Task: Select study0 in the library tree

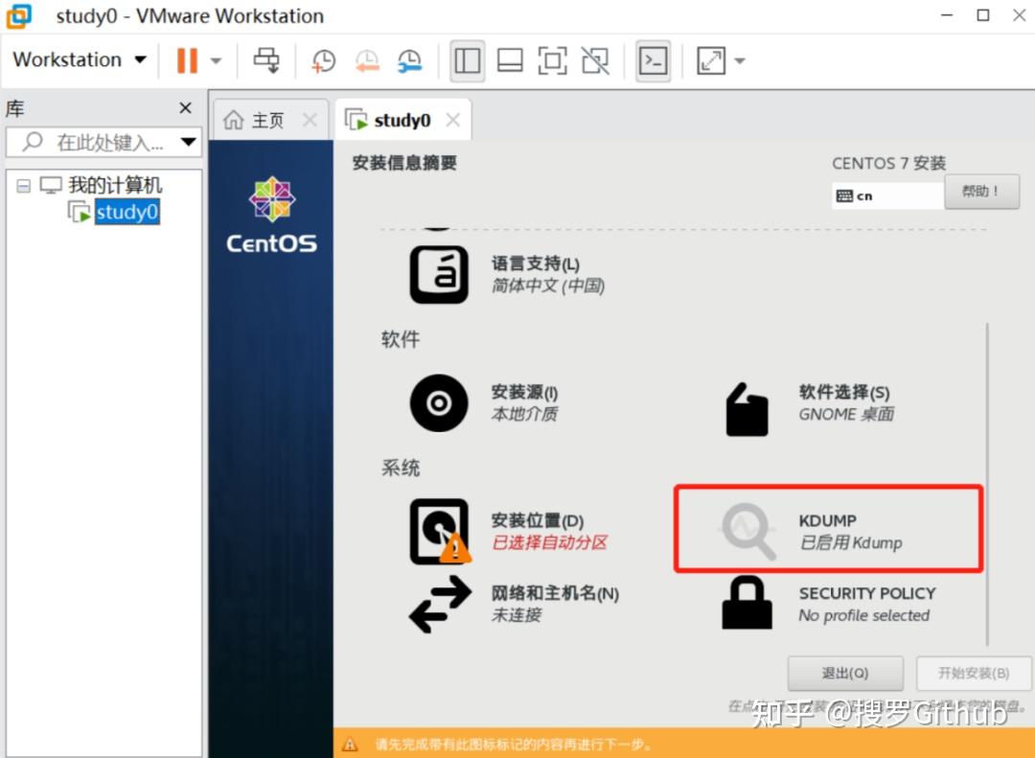Action: (x=126, y=212)
